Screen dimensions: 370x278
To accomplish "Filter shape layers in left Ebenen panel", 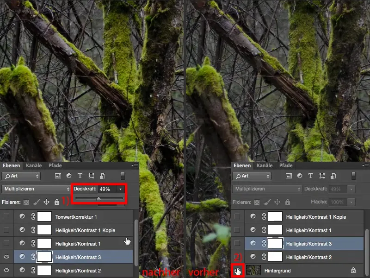I will coord(91,176).
